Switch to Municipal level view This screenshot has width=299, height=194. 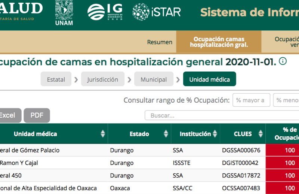click(154, 79)
